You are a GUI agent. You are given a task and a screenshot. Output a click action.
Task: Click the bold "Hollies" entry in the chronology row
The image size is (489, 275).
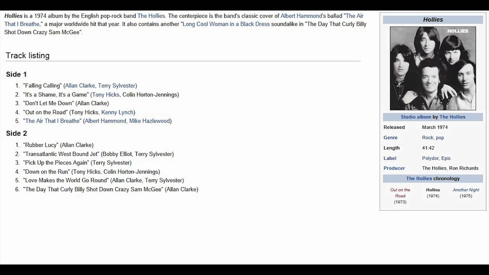(433, 190)
